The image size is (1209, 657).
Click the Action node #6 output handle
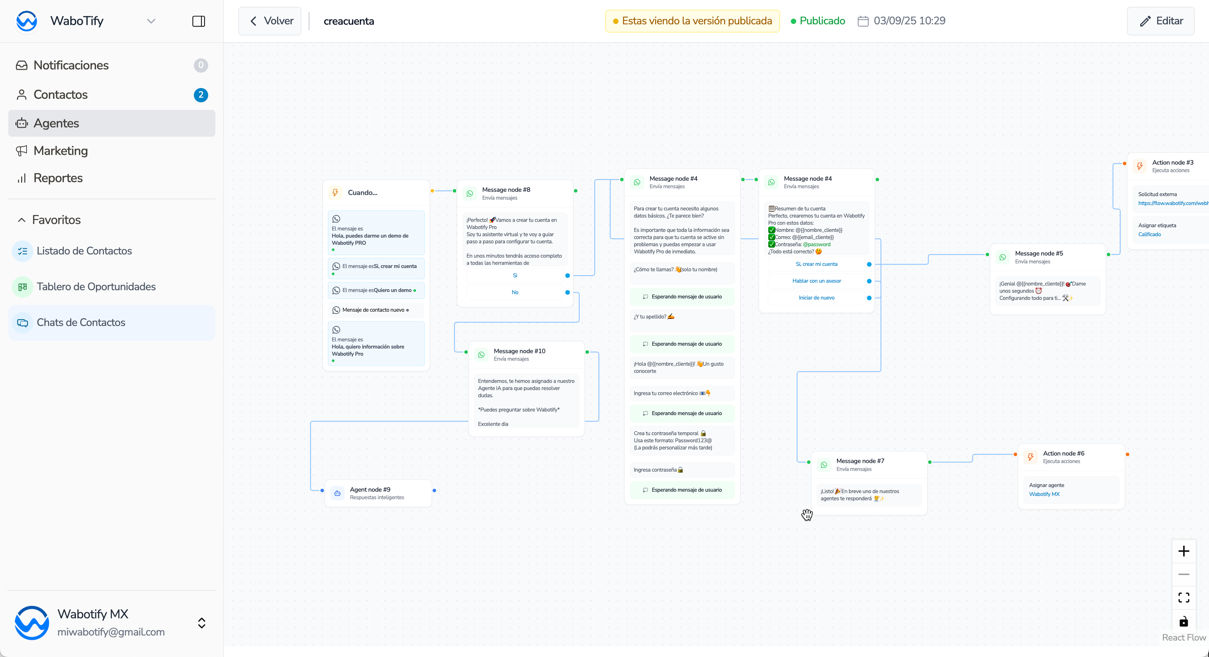[1127, 454]
